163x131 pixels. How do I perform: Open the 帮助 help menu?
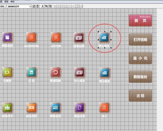click(12, 1)
